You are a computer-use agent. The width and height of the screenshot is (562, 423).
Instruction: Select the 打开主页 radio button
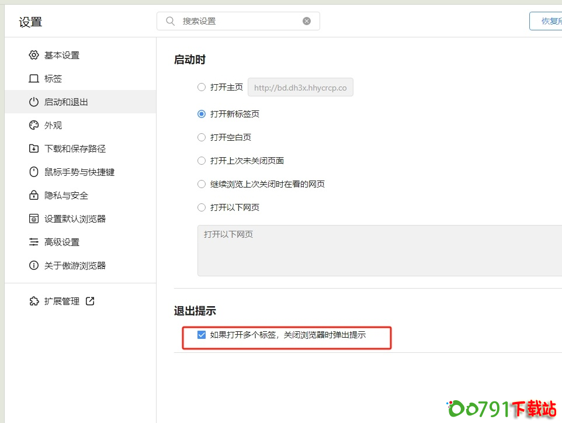(x=202, y=87)
